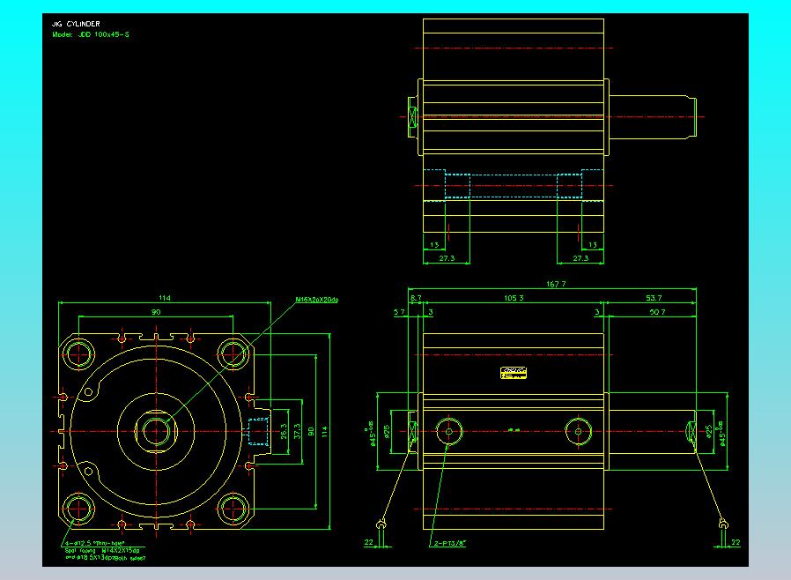Click the "JIG CYLINDER" title text
The image size is (791, 580).
[76, 24]
